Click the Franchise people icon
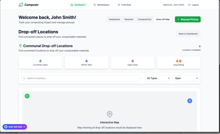 (x=119, y=5)
